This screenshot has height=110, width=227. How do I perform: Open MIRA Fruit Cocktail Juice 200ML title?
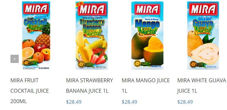pyautogui.click(x=29, y=91)
